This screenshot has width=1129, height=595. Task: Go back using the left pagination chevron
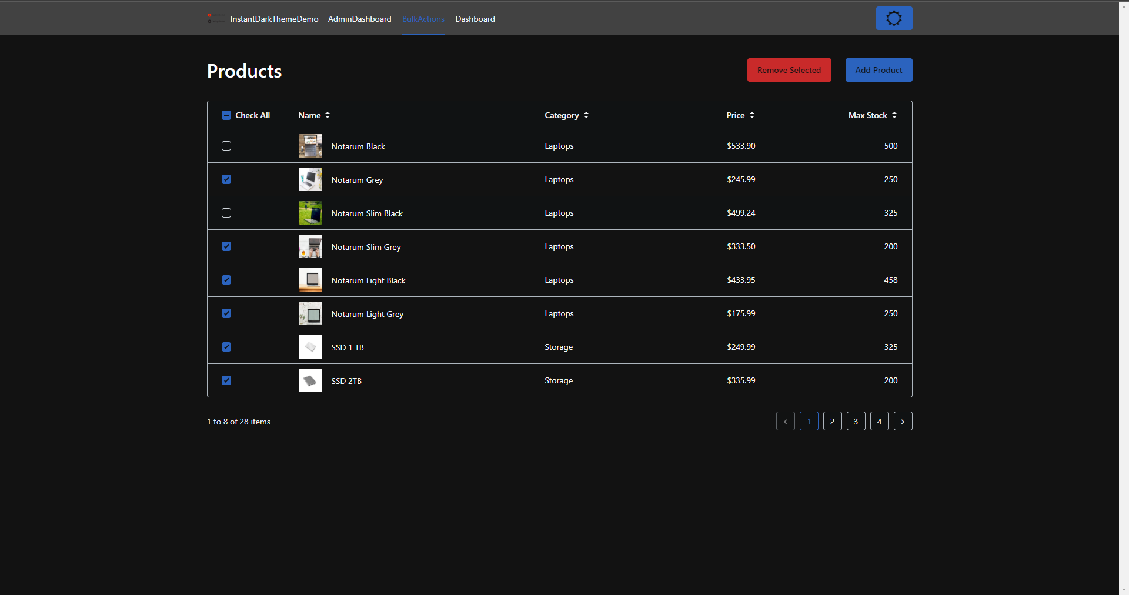785,421
